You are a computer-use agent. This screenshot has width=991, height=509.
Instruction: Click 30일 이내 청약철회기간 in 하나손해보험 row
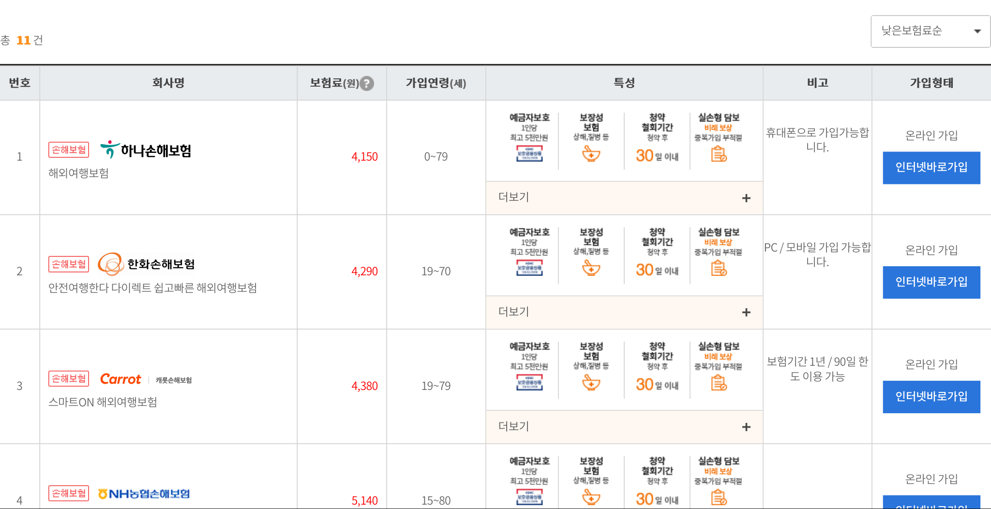tap(657, 155)
